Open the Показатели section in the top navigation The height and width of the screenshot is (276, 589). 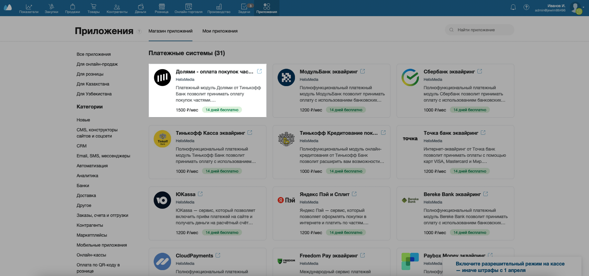pos(29,8)
